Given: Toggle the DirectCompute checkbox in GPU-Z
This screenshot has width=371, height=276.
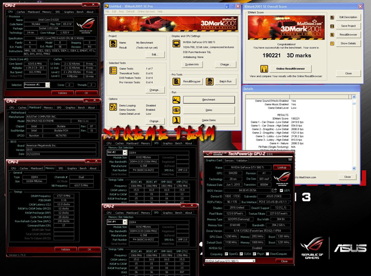Looking at the screenshot, I should tap(267, 254).
